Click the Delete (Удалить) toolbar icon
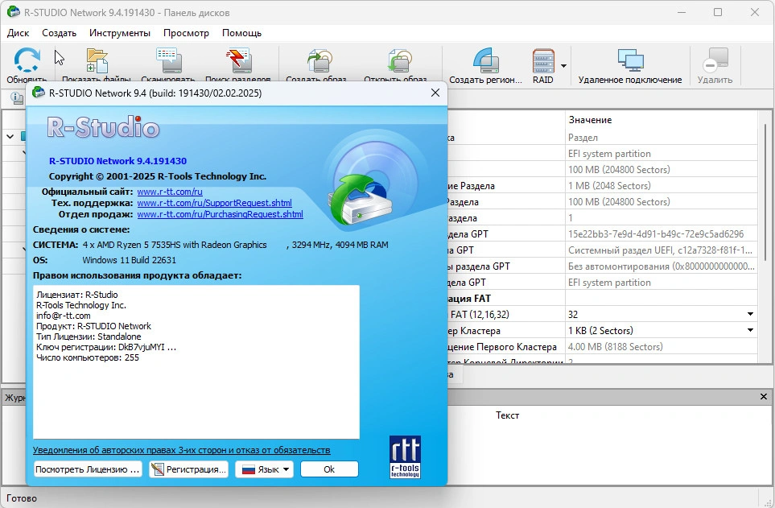Viewport: 775px width, 508px height. click(715, 60)
